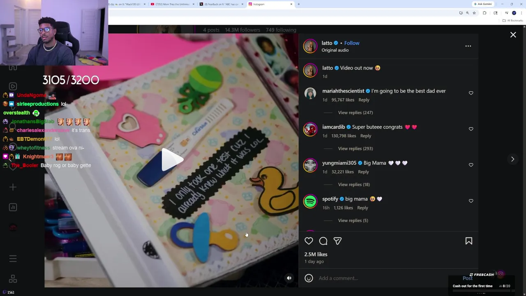Screen dimensions: 526x296
Task: Open iamcardib's avatar
Action: [310, 129]
